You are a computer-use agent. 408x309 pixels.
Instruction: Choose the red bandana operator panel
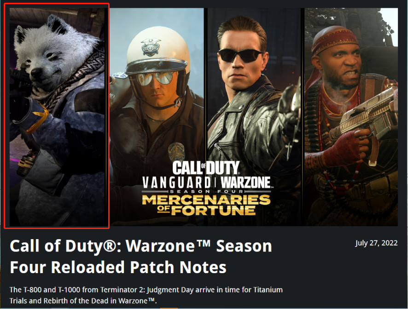pos(351,116)
